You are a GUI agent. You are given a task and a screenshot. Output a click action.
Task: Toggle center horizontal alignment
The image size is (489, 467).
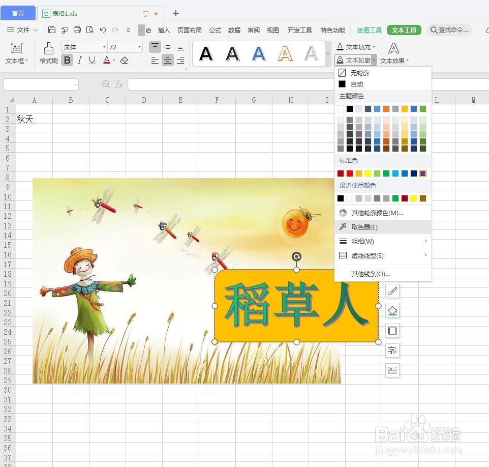click(168, 60)
